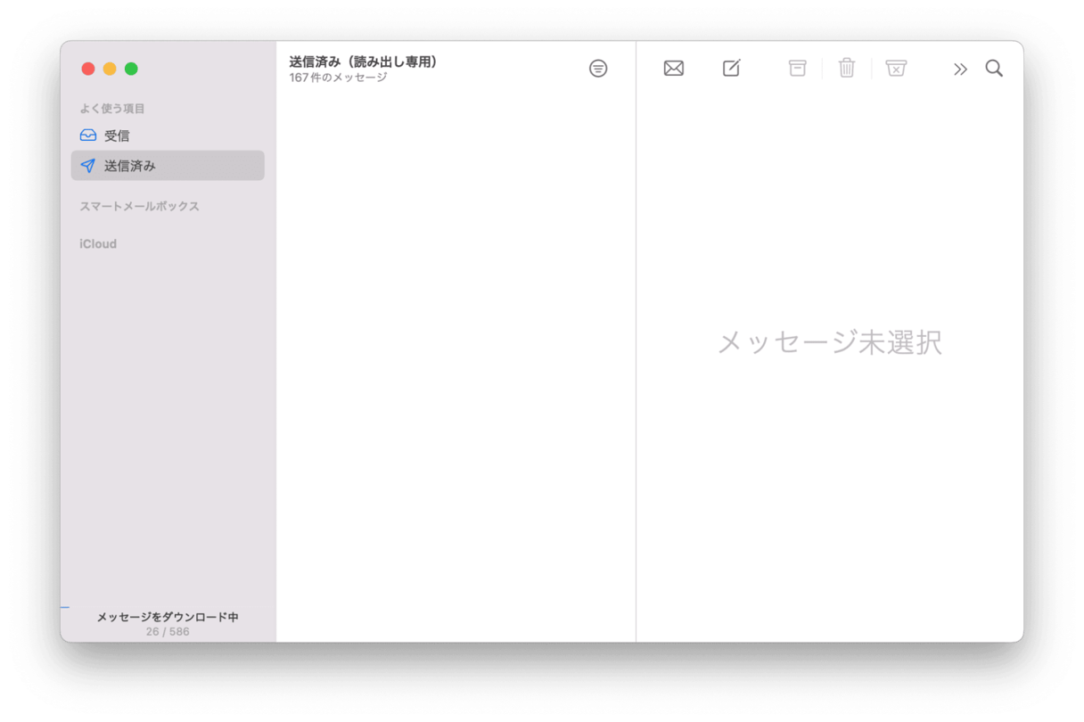Compose a new message with the pencil icon

731,69
